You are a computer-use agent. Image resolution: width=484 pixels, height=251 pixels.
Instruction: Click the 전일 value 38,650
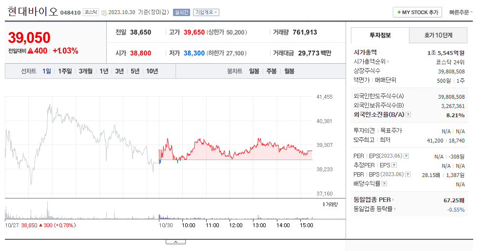[x=140, y=32]
